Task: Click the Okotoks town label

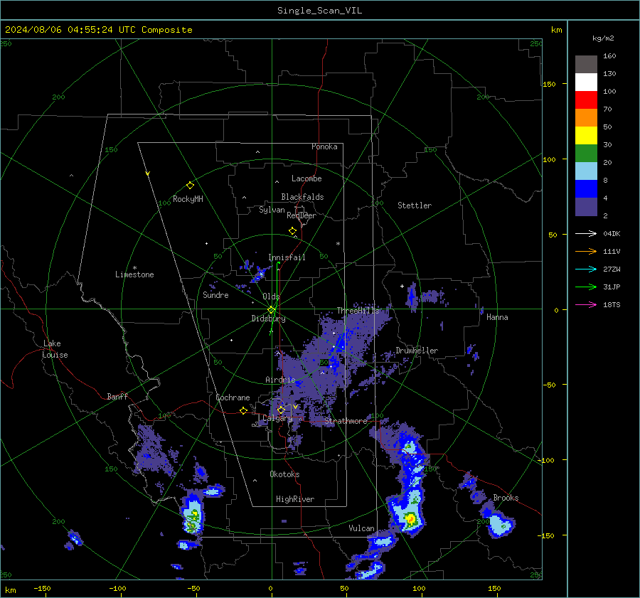Action: 284,474
